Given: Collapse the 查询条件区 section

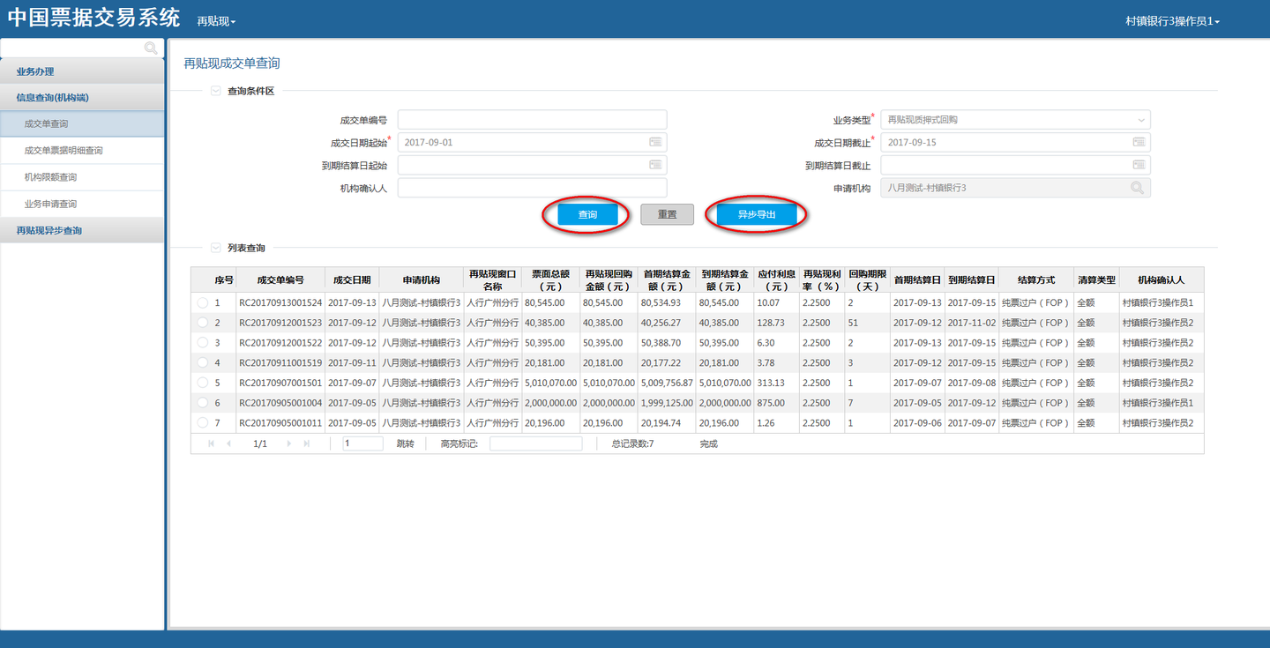Looking at the screenshot, I should (216, 91).
